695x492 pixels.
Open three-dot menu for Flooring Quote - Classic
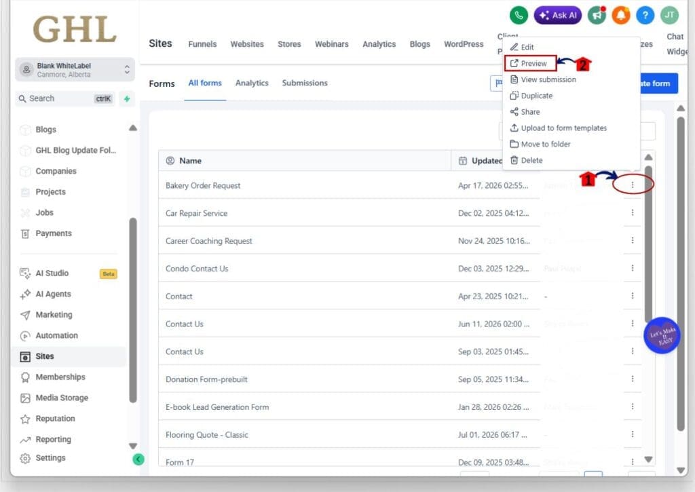tap(633, 434)
